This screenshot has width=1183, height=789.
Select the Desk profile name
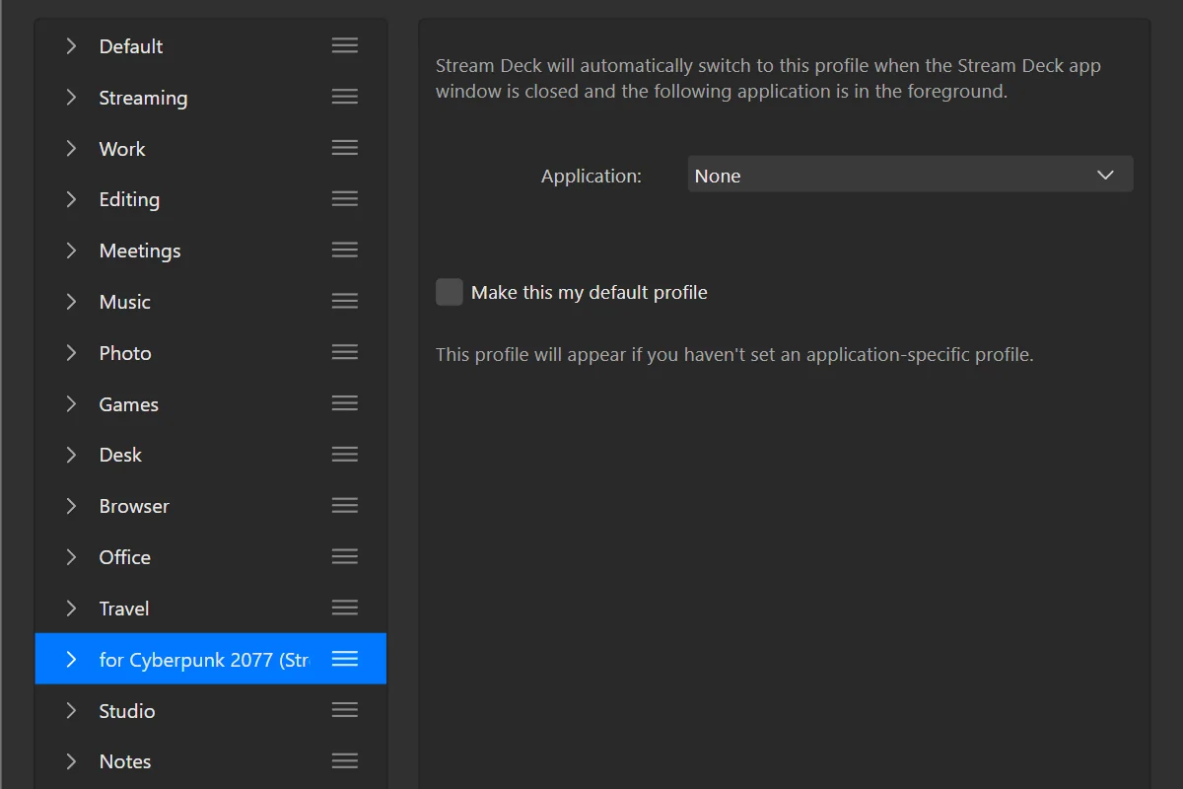(x=120, y=455)
